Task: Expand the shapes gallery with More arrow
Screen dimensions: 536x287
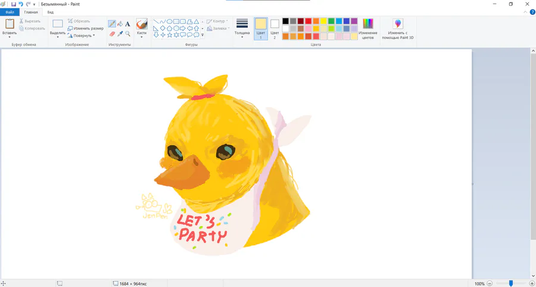Action: pyautogui.click(x=202, y=35)
